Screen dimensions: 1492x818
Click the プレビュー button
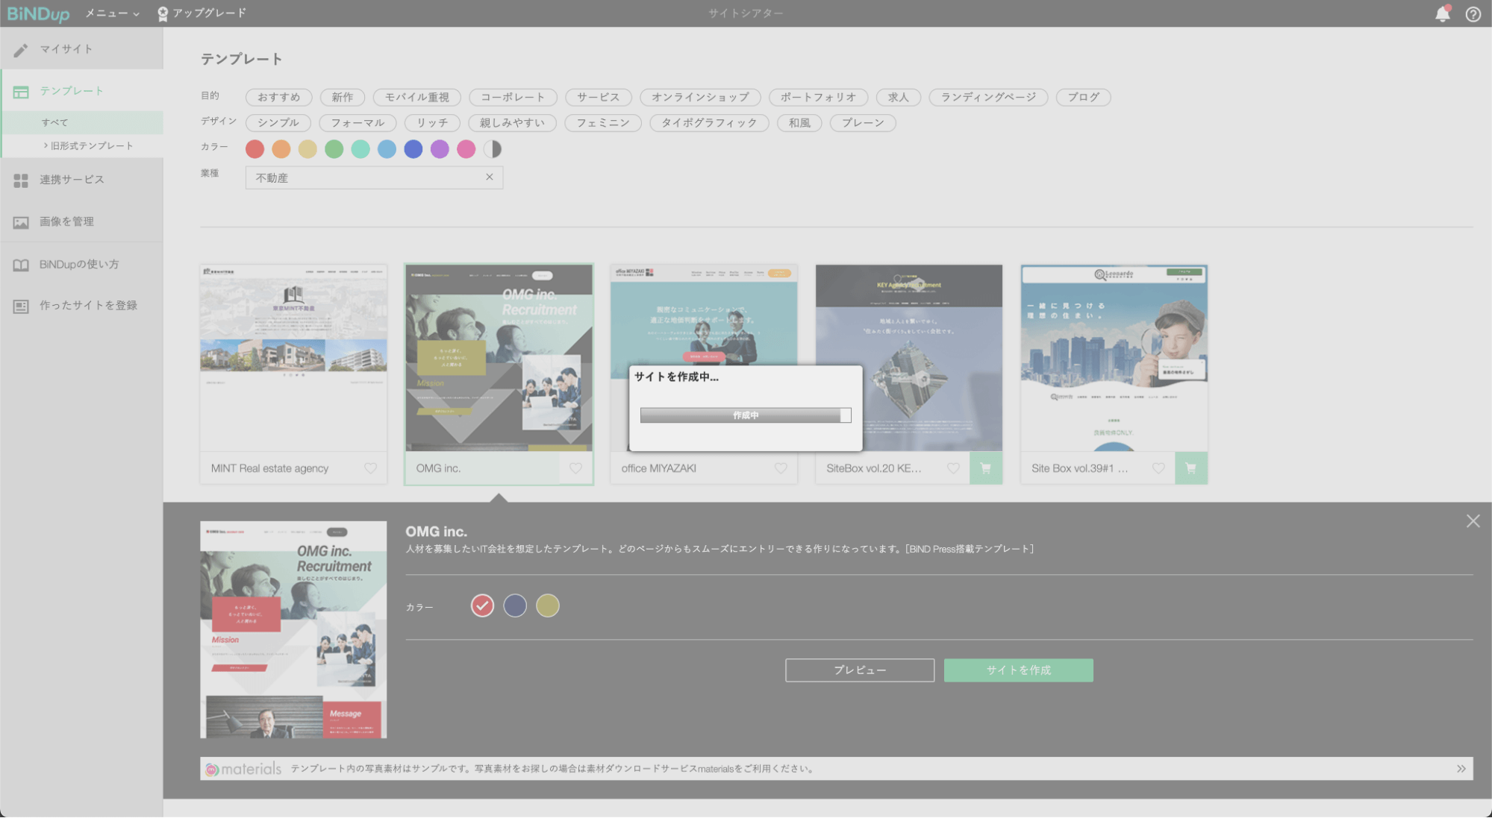point(859,670)
